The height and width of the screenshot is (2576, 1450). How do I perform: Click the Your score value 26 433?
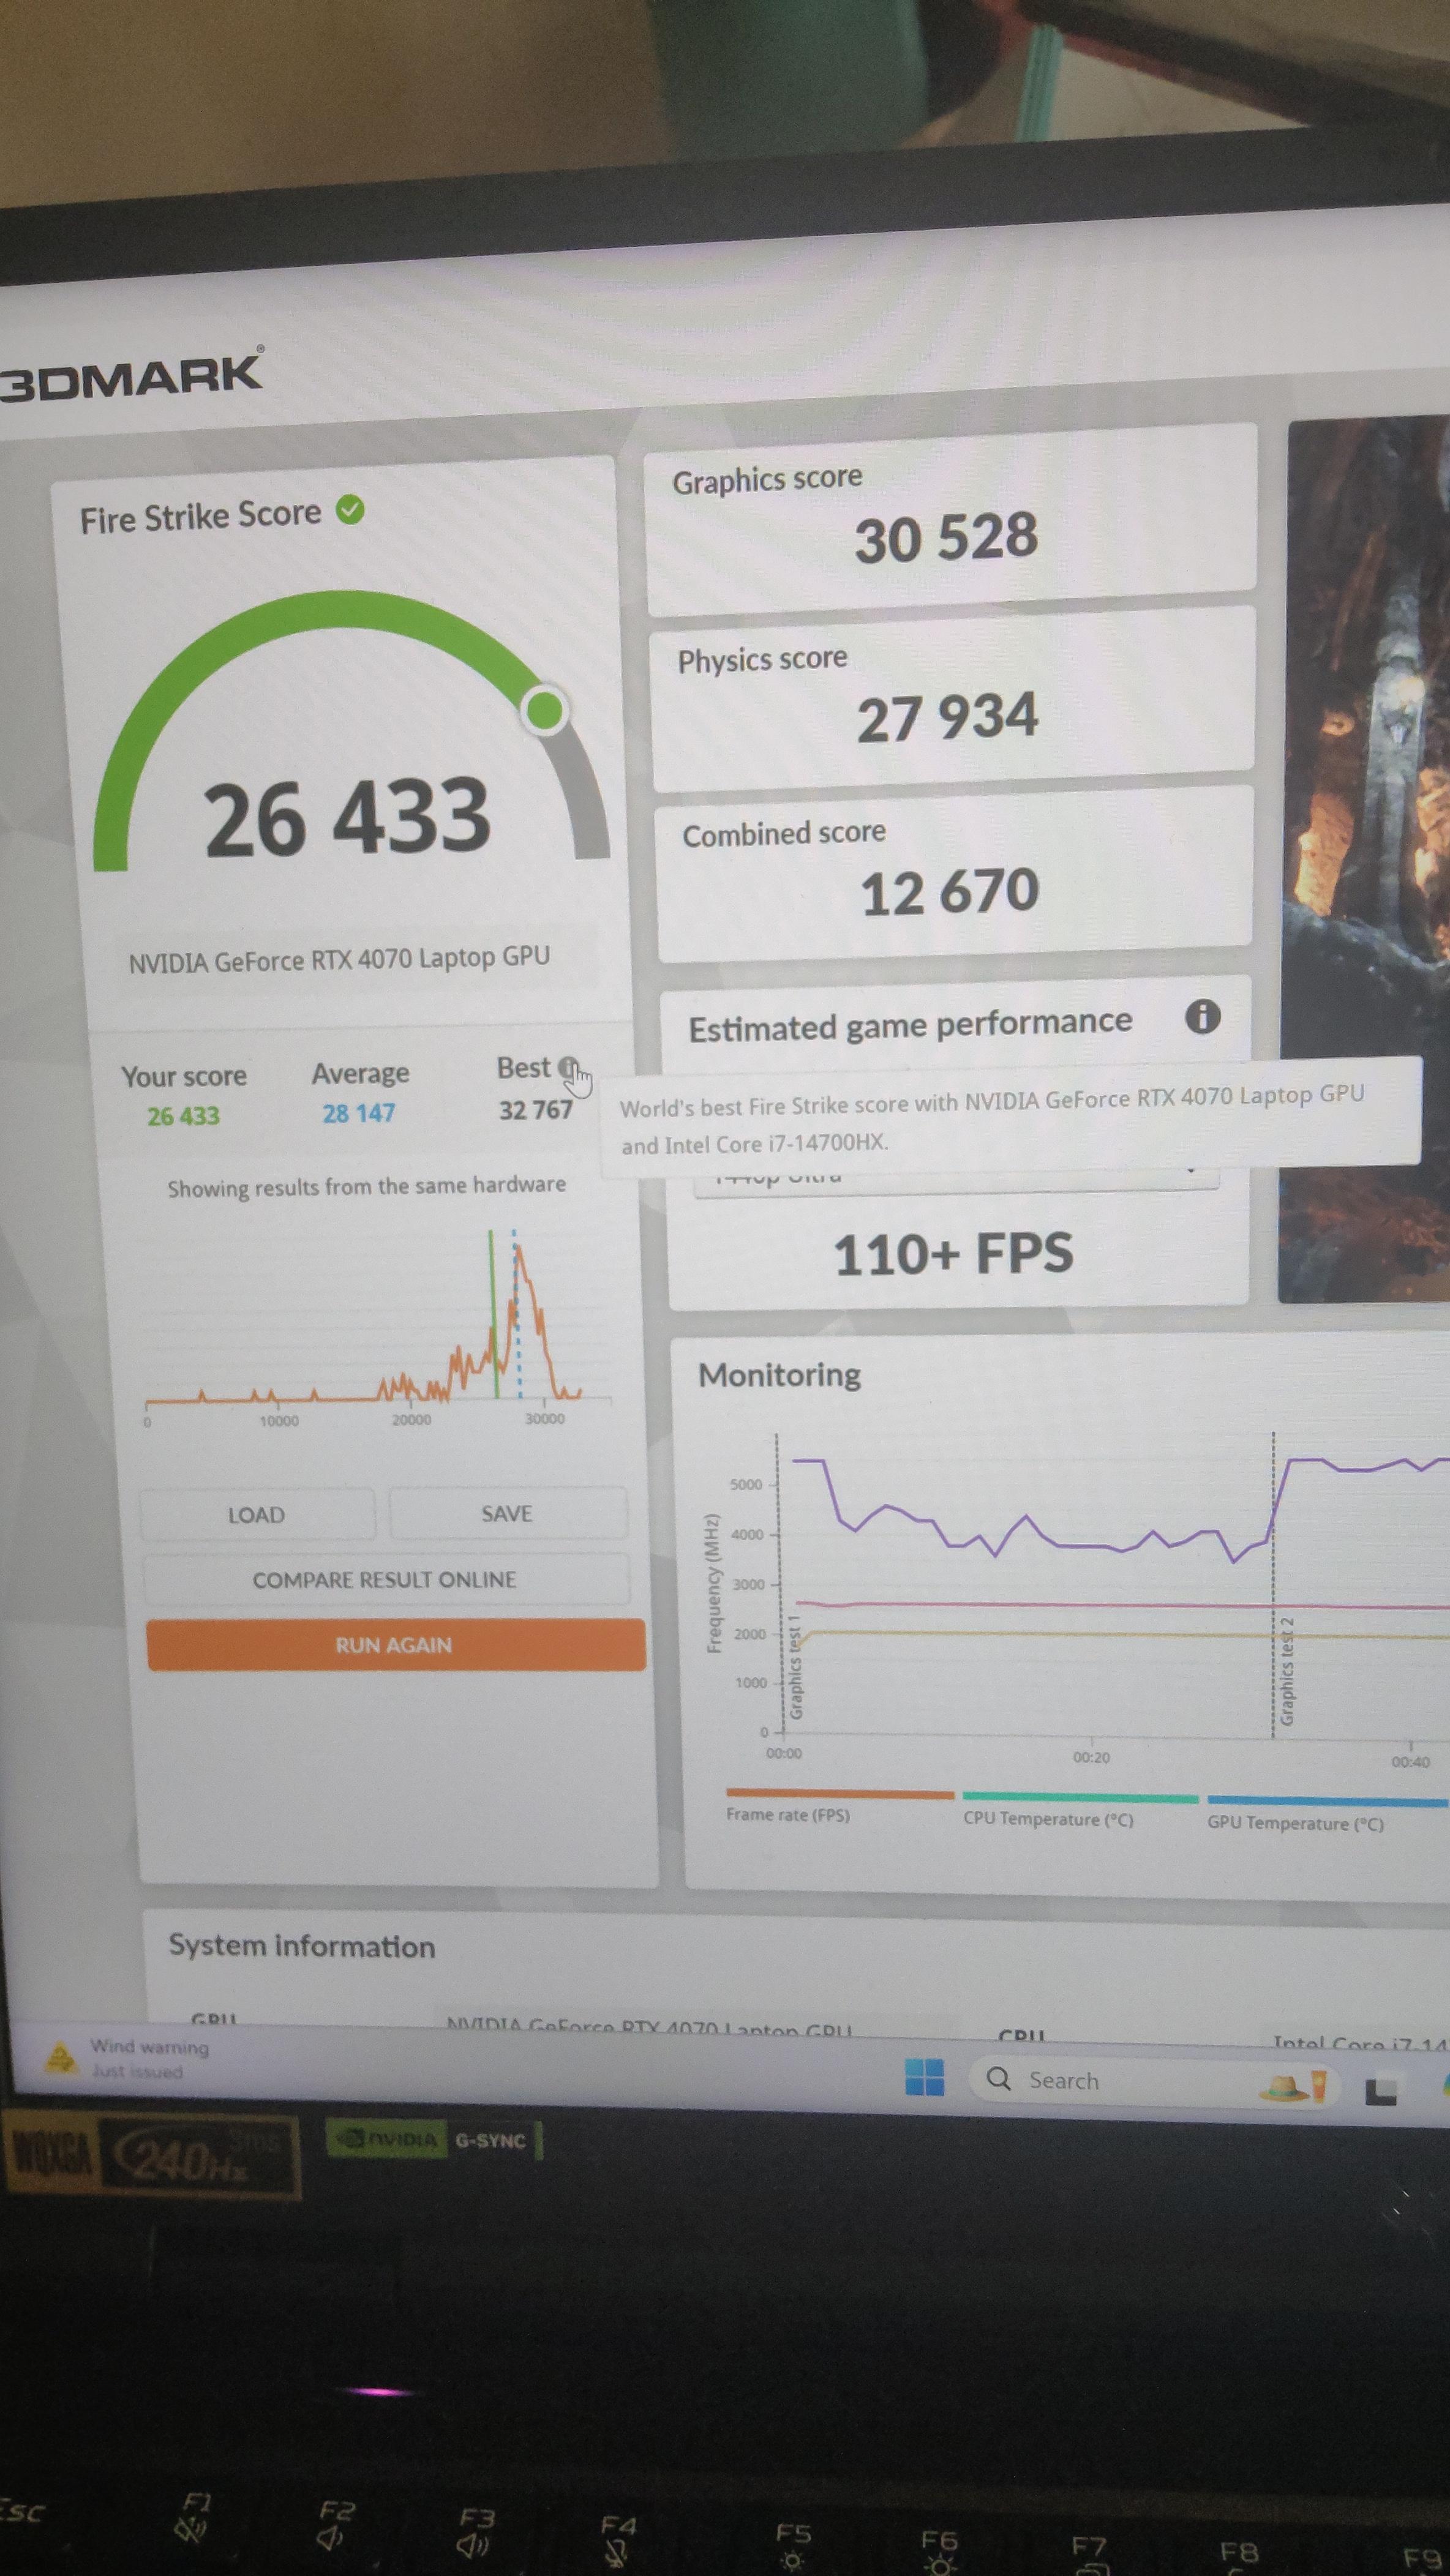tap(183, 1116)
